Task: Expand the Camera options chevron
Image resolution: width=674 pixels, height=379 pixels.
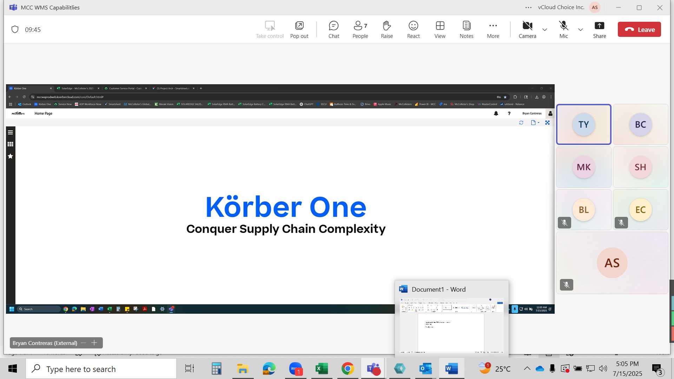Action: (x=545, y=29)
